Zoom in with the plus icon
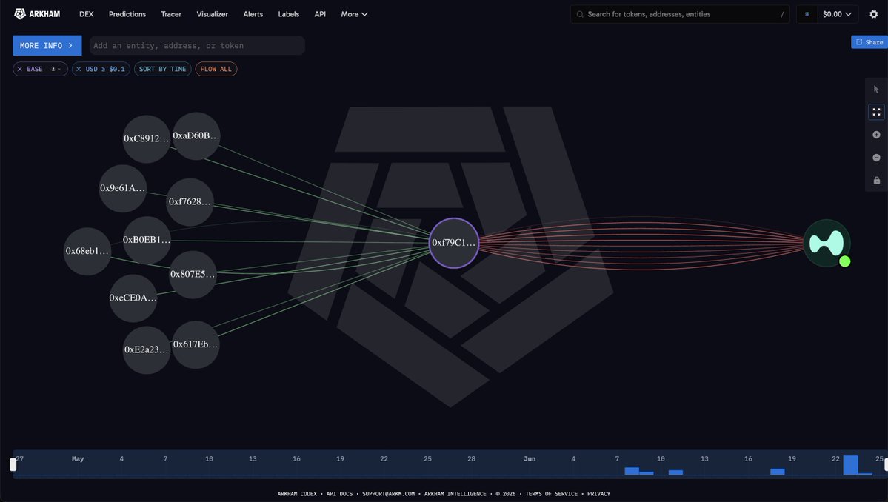Viewport: 888px width, 502px height. point(876,135)
